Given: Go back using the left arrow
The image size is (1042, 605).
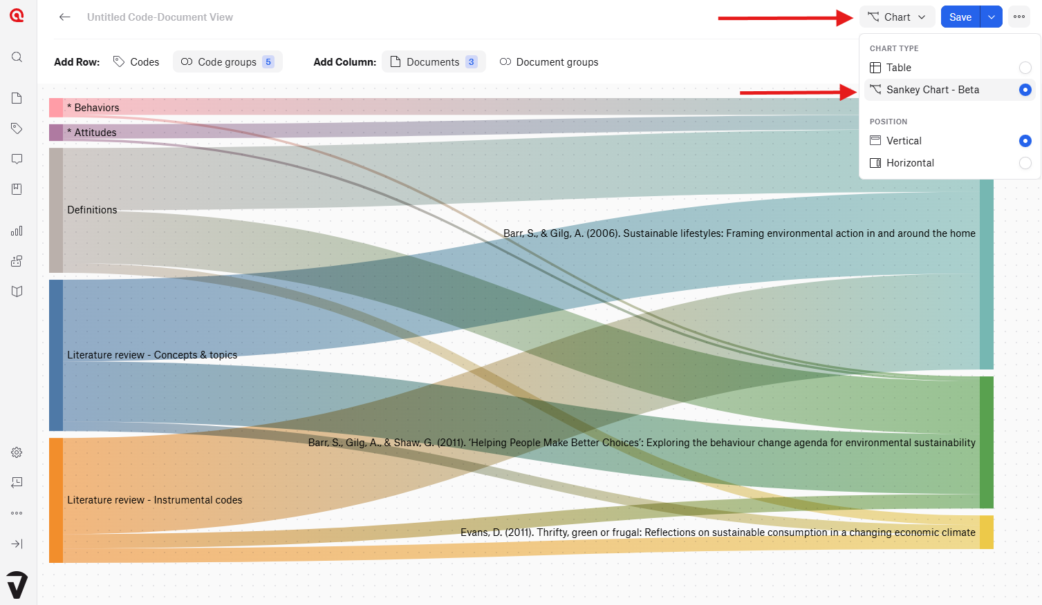Looking at the screenshot, I should point(65,17).
